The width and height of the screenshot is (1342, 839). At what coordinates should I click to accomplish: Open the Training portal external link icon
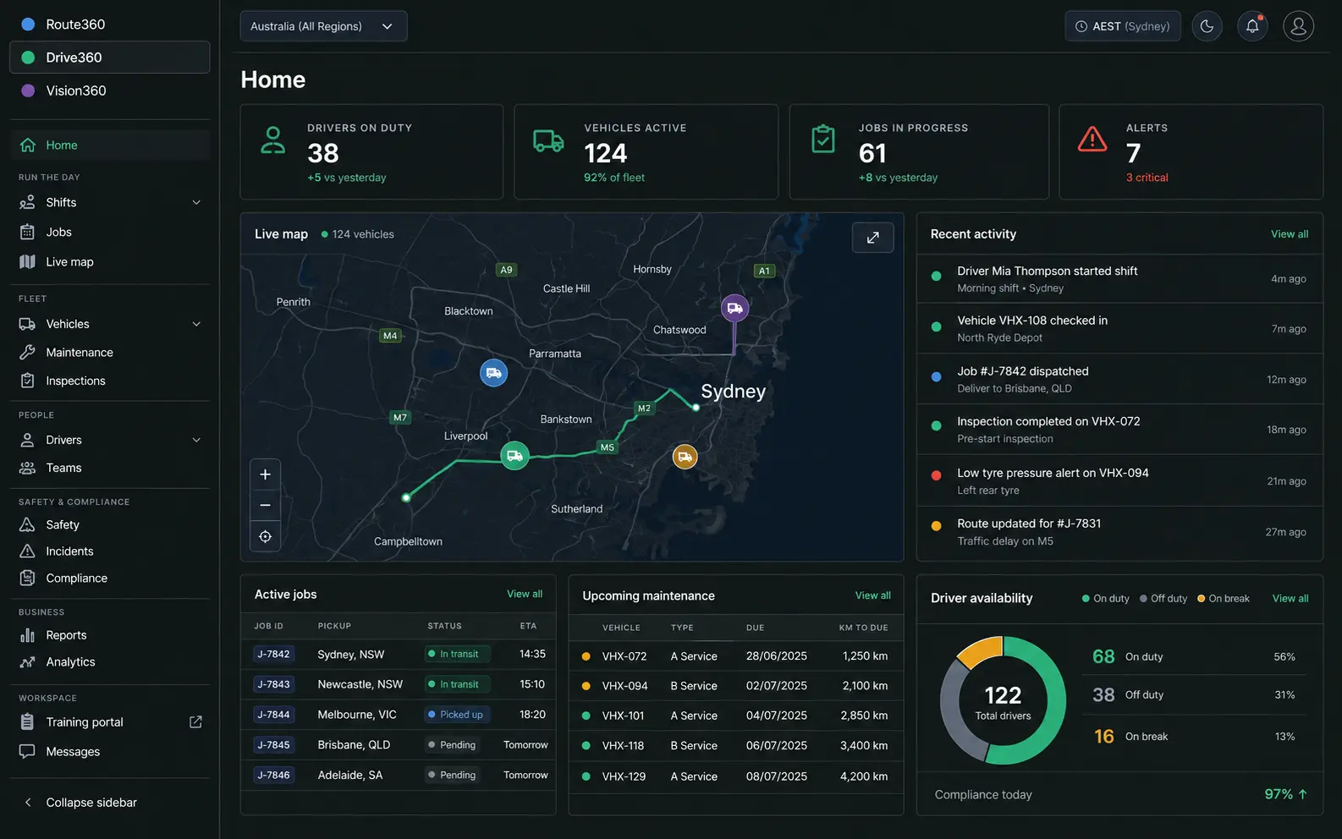(195, 722)
